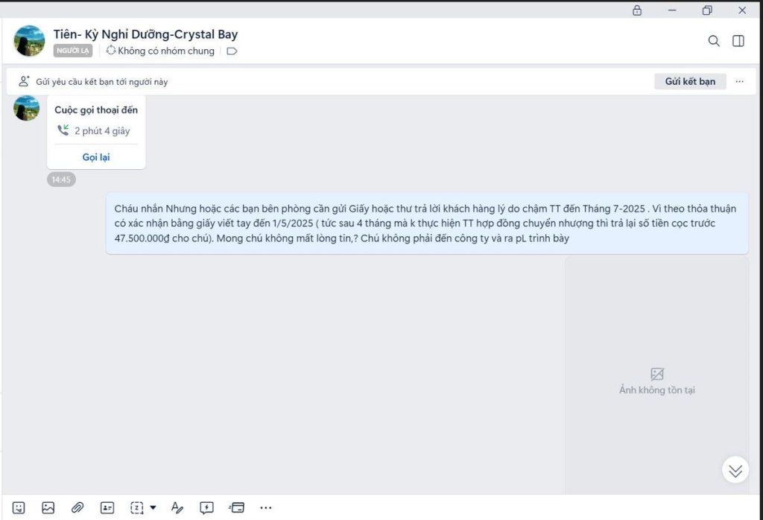Send an image via photo icon
This screenshot has height=520, width=763.
pos(48,508)
